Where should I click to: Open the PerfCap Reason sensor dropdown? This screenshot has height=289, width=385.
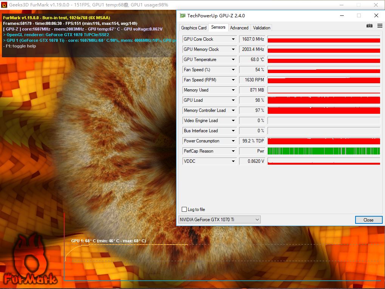pyautogui.click(x=233, y=151)
